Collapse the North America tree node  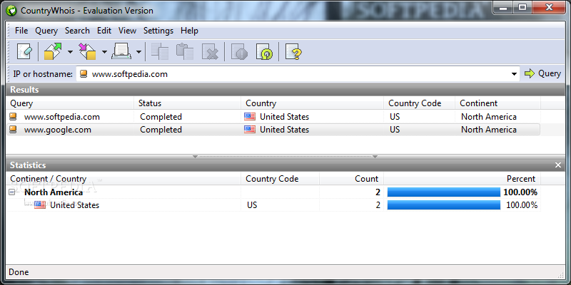point(11,192)
